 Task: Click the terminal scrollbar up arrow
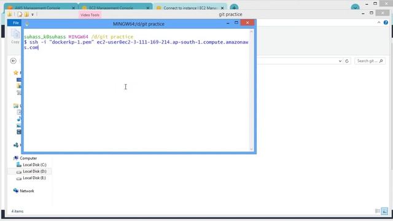251,32
